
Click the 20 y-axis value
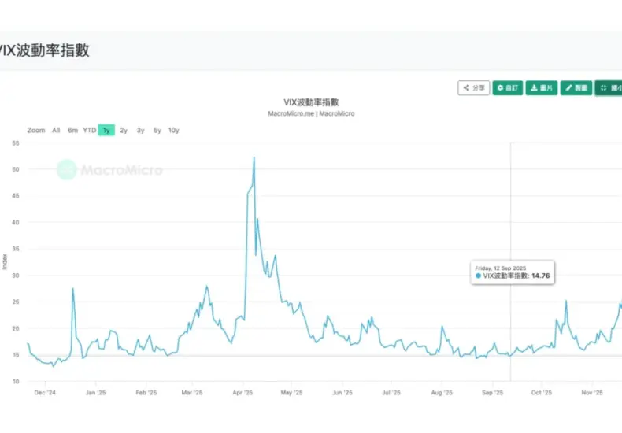coord(16,328)
